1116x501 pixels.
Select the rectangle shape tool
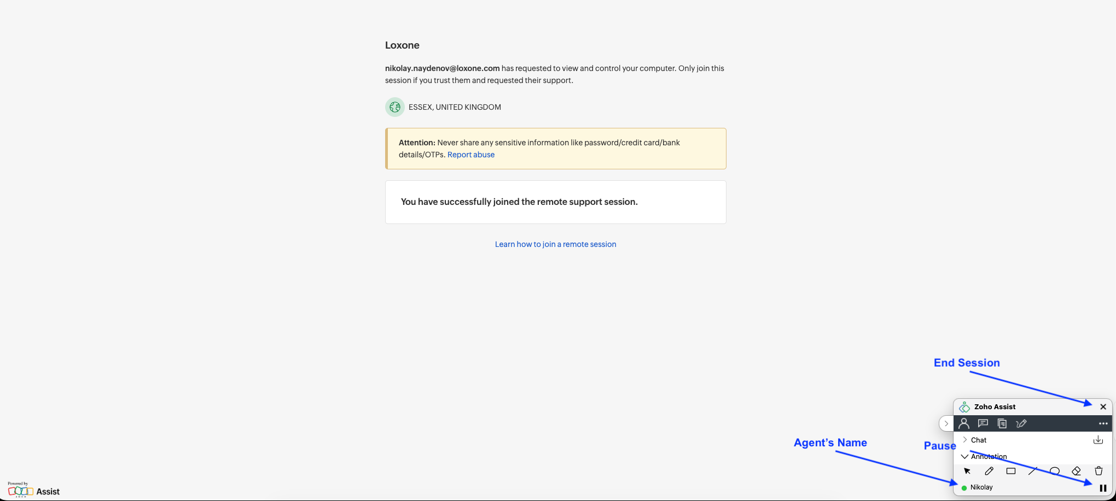click(x=1011, y=471)
